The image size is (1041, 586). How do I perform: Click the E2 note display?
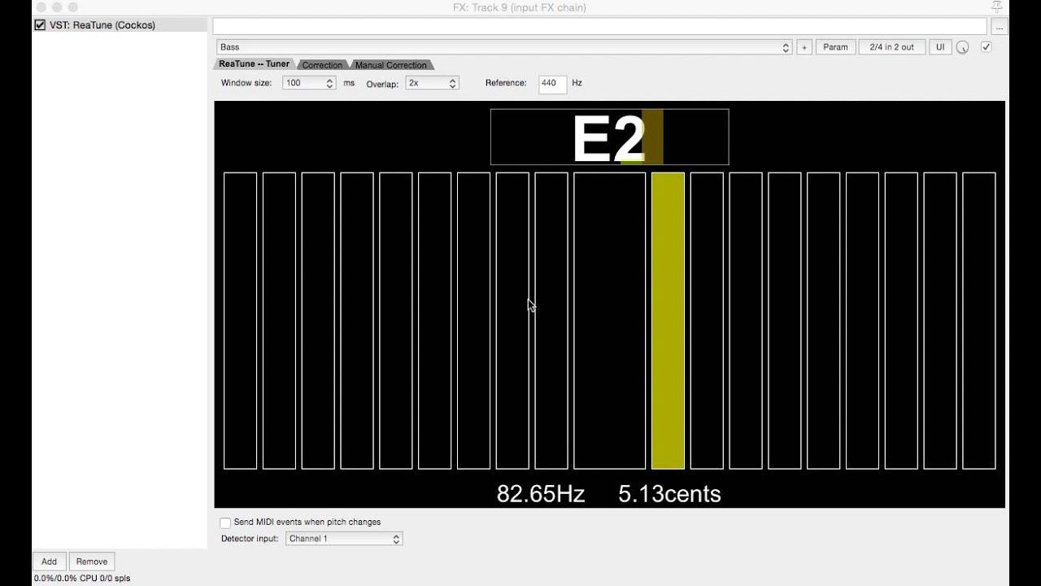point(609,138)
